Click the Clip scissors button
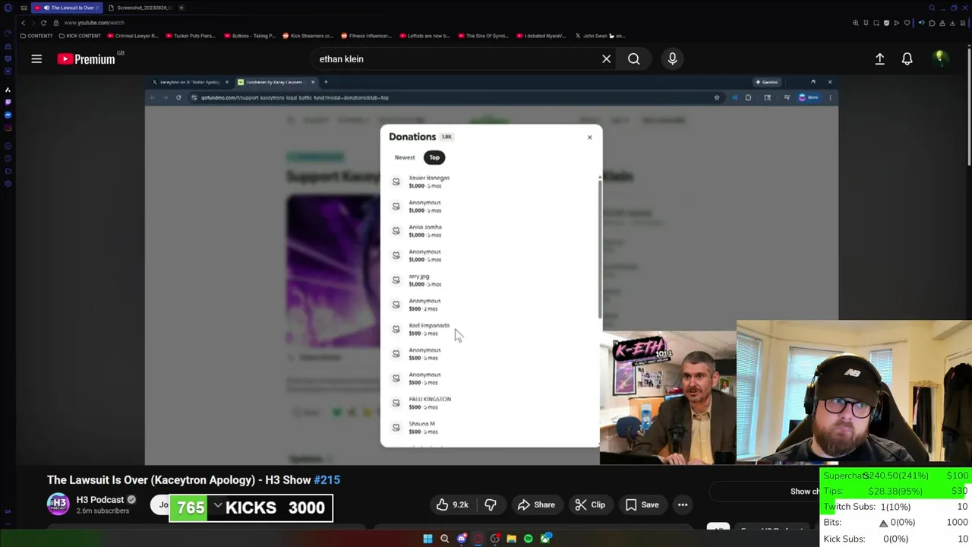This screenshot has height=547, width=972. pyautogui.click(x=590, y=504)
